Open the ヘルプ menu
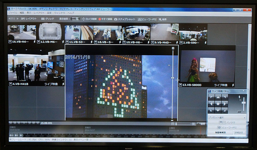Image resolution: width=257 pixels, height=150 pixels. coord(71,13)
